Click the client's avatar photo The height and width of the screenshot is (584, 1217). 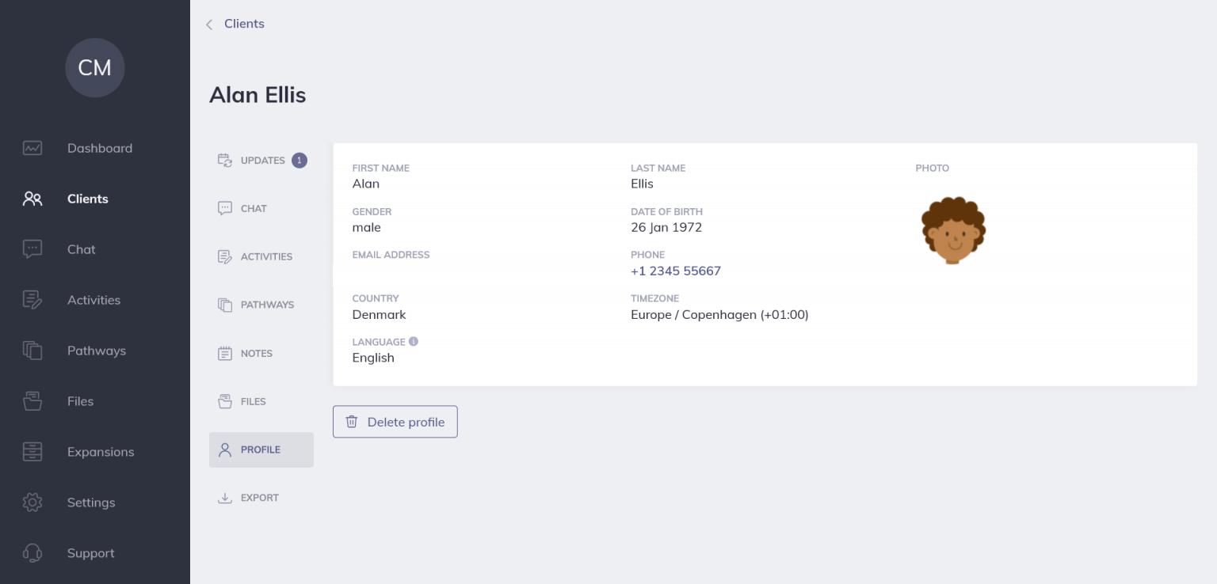coord(953,229)
